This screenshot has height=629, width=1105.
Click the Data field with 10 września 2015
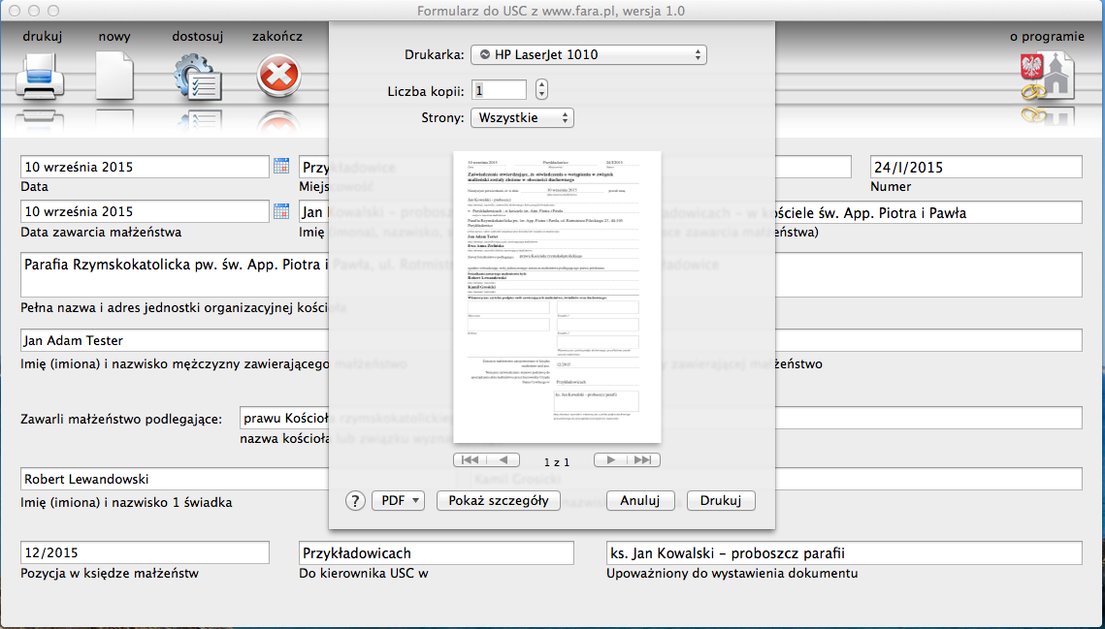[x=146, y=167]
